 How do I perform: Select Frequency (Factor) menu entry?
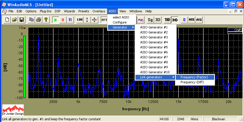click(x=194, y=77)
